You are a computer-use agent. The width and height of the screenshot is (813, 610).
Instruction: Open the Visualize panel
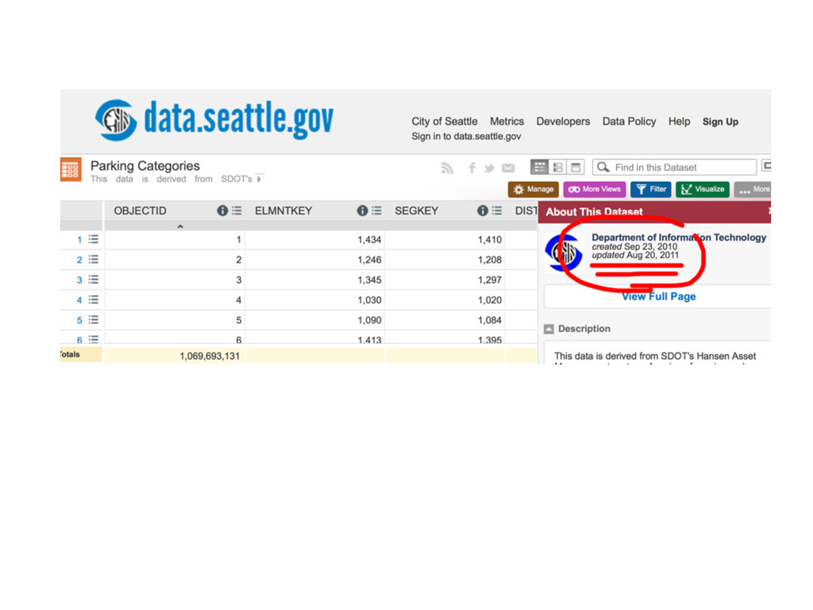(x=703, y=189)
